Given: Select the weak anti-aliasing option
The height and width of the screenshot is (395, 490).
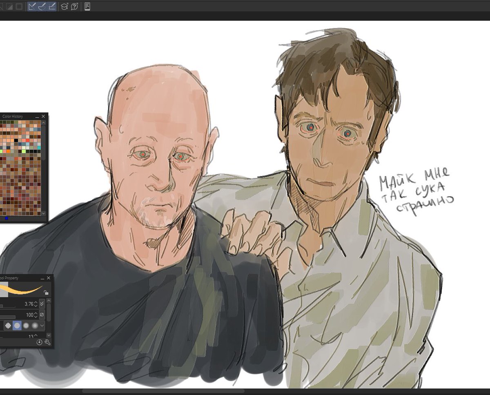Looking at the screenshot, I should click(17, 326).
